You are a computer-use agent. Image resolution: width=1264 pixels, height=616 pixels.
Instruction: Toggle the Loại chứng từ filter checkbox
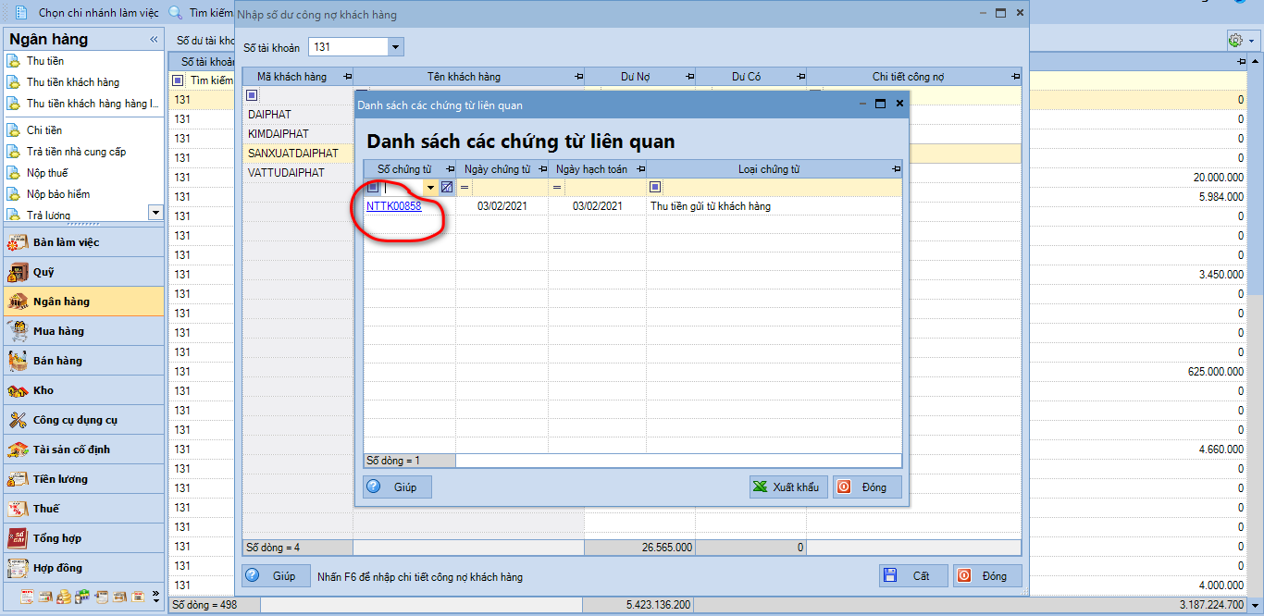(x=655, y=188)
